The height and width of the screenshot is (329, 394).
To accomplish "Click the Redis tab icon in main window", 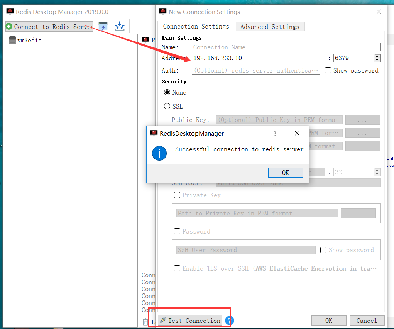I will 145,40.
